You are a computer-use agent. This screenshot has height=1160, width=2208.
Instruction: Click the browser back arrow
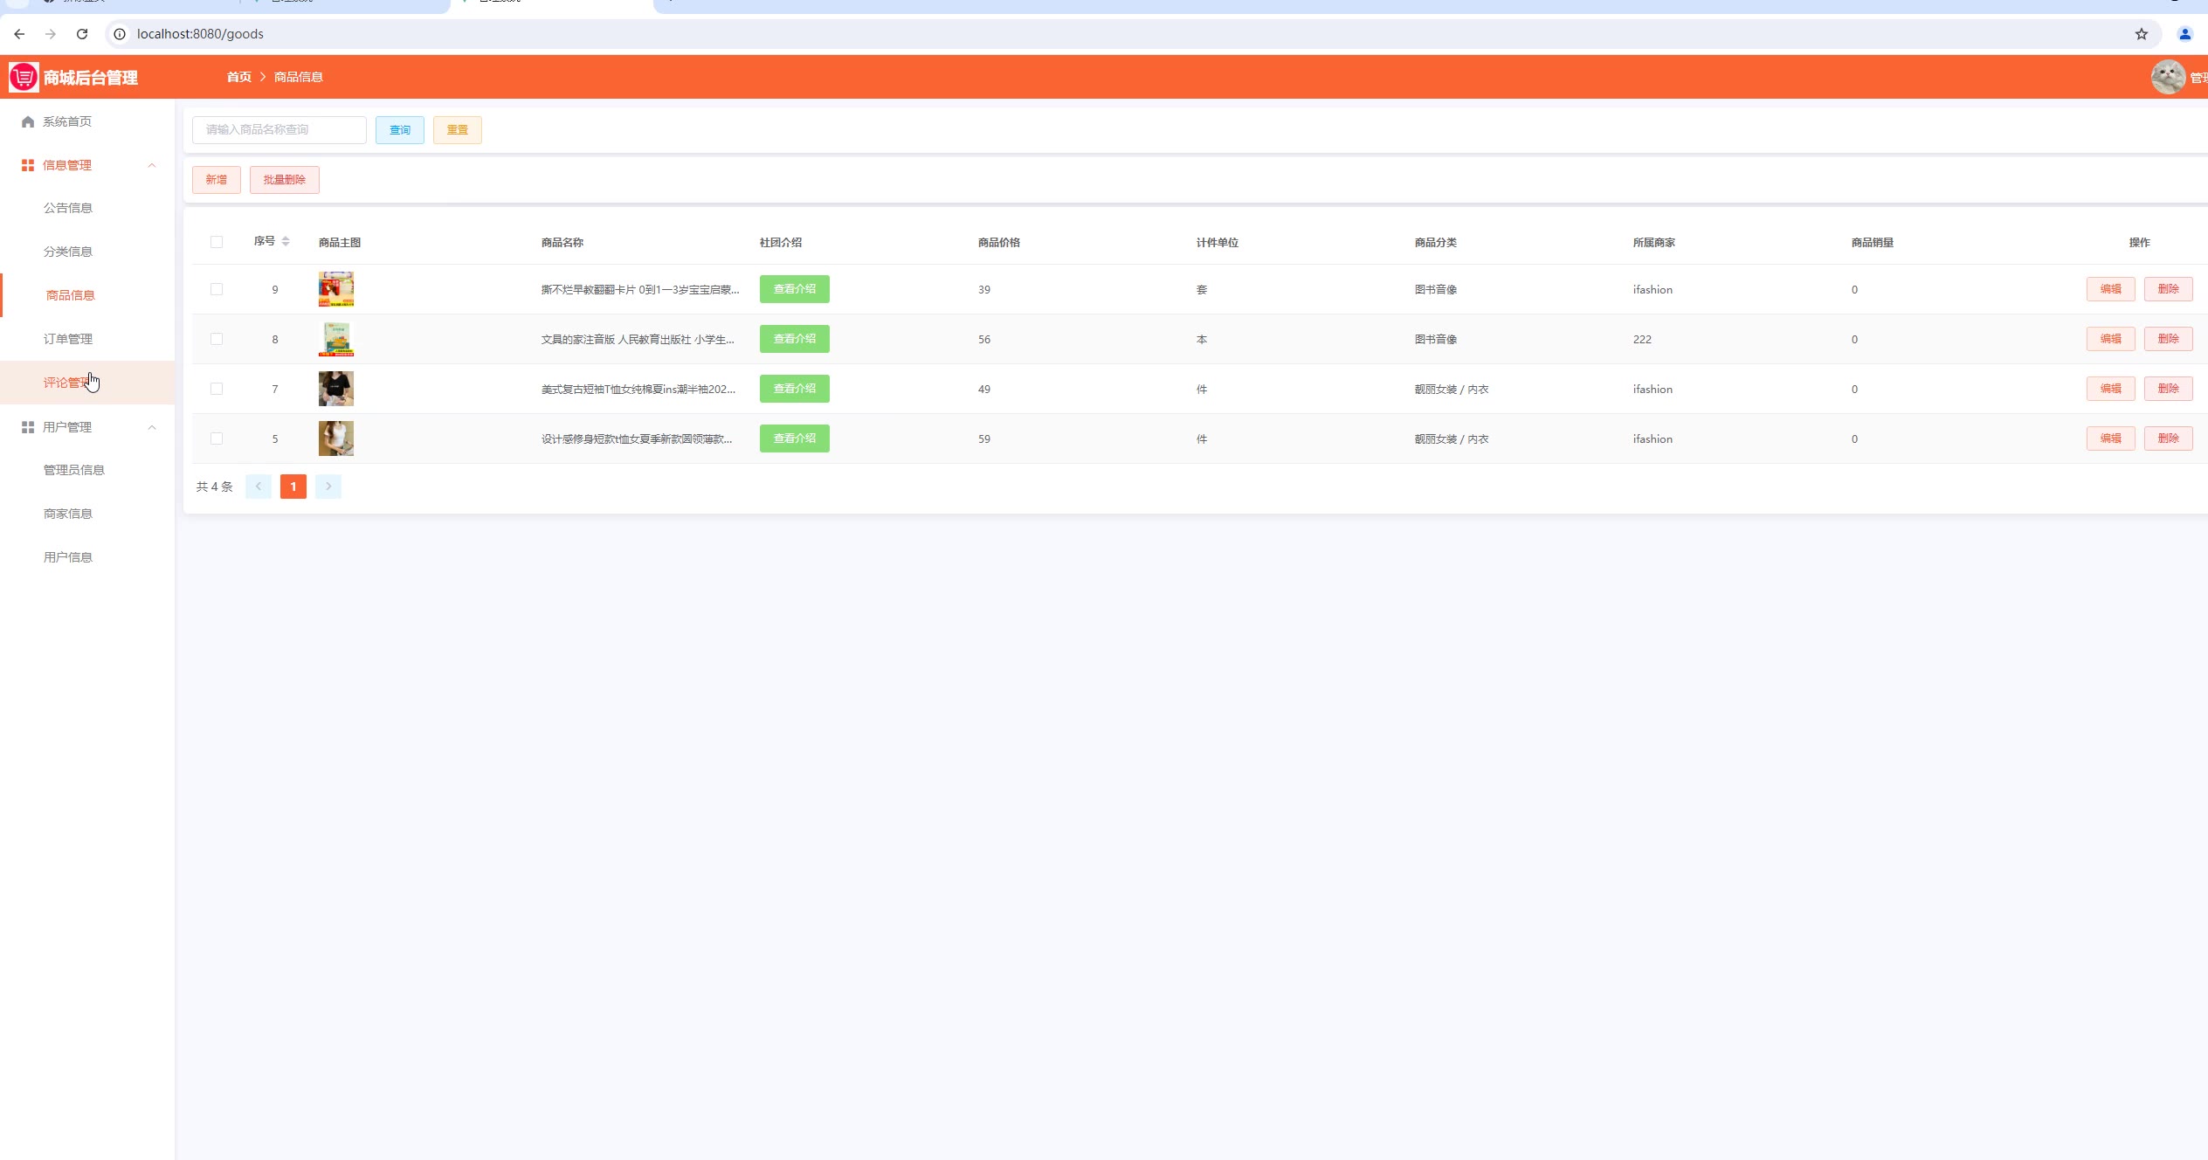[19, 34]
